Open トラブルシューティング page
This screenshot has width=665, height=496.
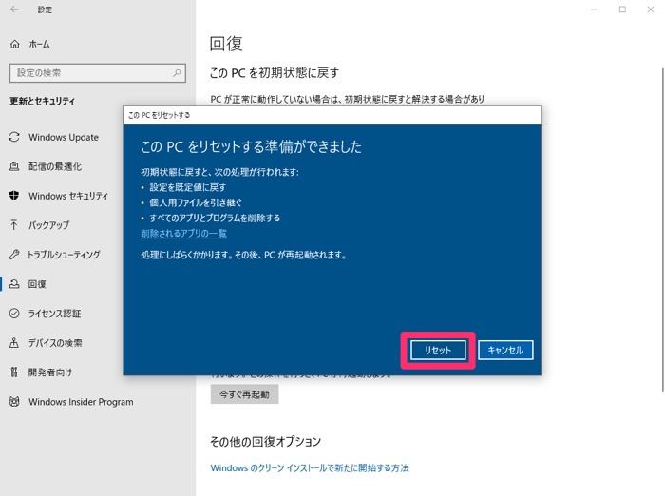point(64,254)
